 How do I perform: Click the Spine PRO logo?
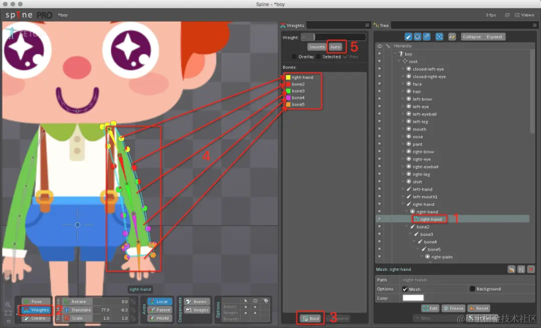[x=29, y=15]
